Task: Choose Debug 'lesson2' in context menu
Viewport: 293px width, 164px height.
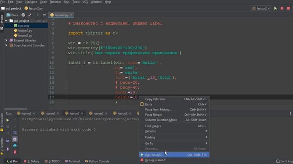Action: click(174, 160)
